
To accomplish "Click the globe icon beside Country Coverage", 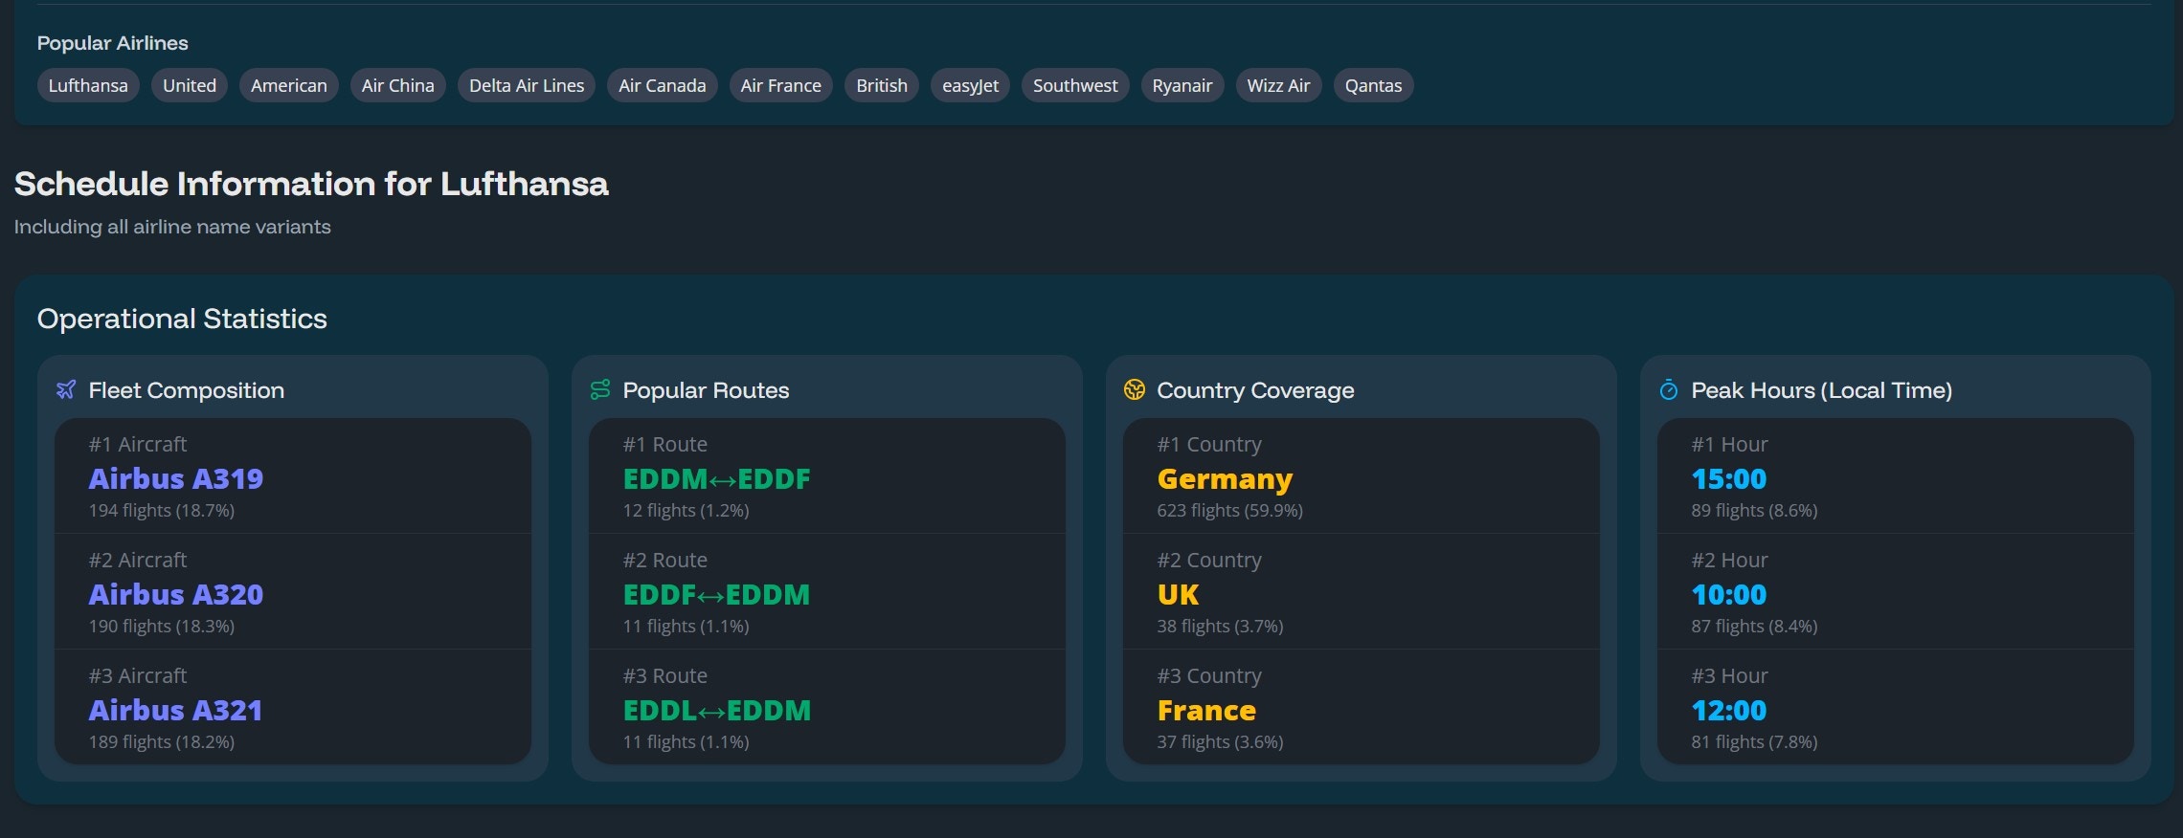I will (1135, 390).
